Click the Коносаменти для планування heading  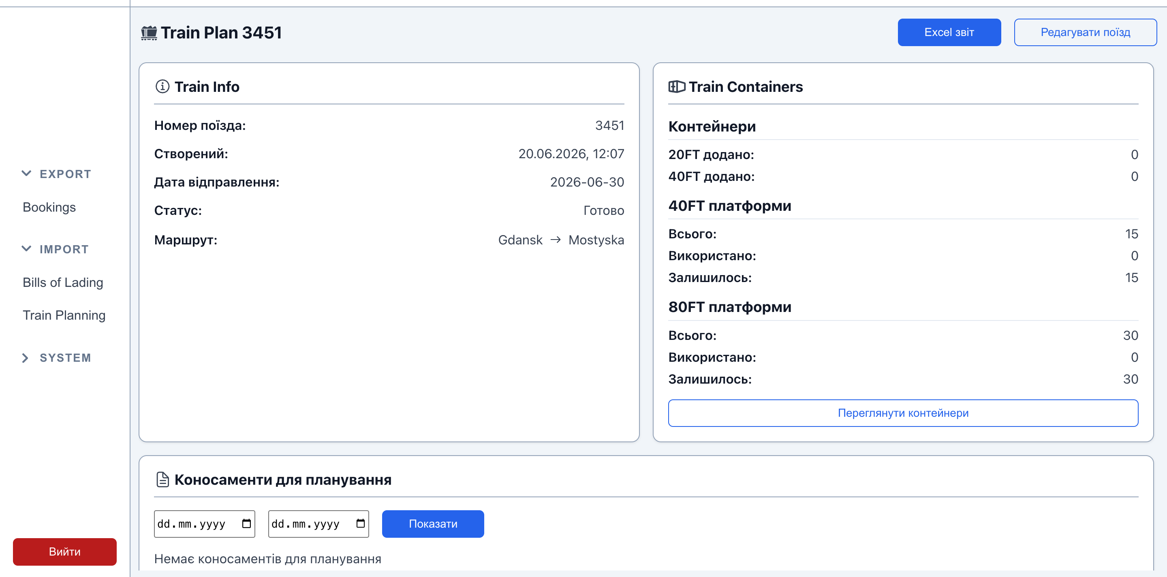click(283, 480)
